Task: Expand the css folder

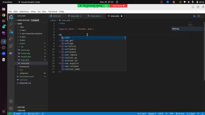Action: [22, 47]
